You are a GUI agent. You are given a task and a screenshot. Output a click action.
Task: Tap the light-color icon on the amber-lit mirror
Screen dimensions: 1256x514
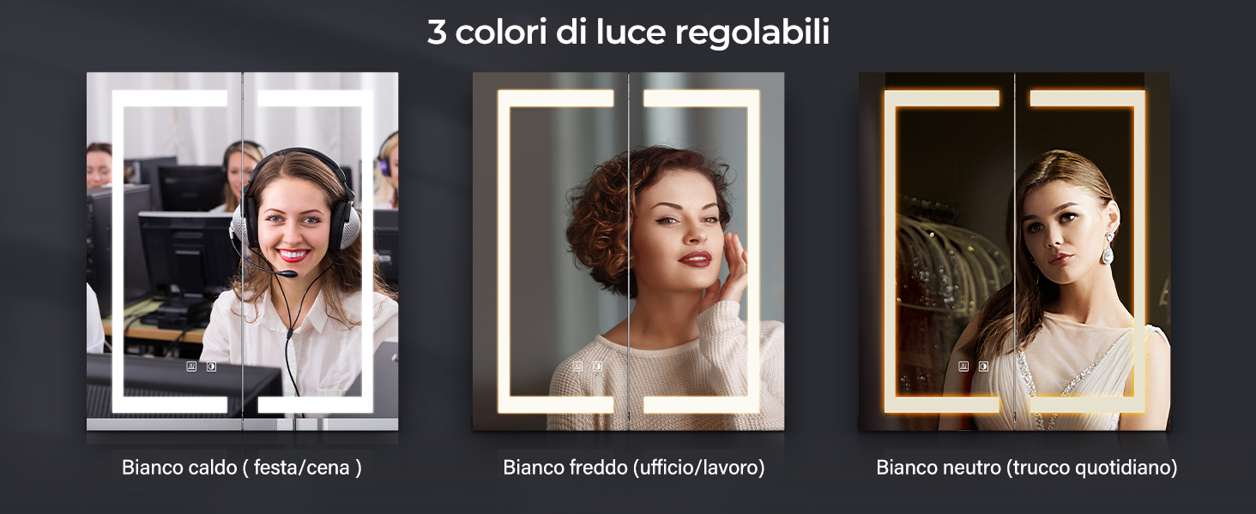(983, 366)
